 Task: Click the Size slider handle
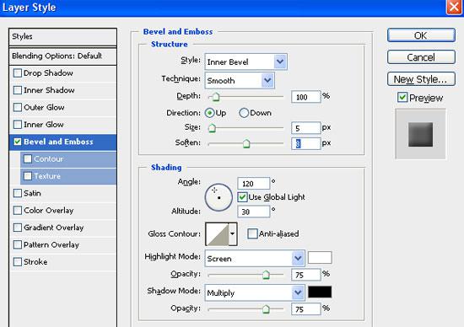(212, 128)
